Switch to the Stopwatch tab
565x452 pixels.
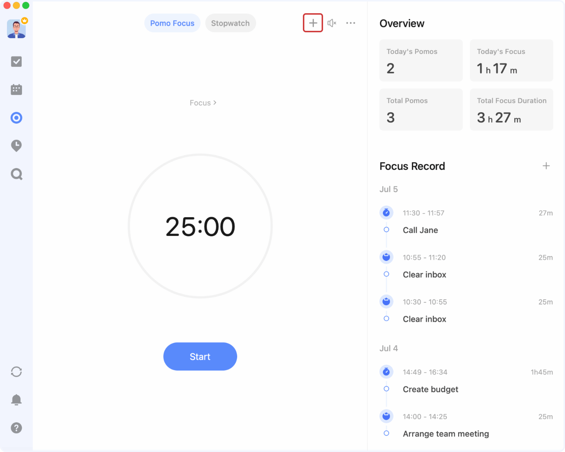tap(230, 23)
